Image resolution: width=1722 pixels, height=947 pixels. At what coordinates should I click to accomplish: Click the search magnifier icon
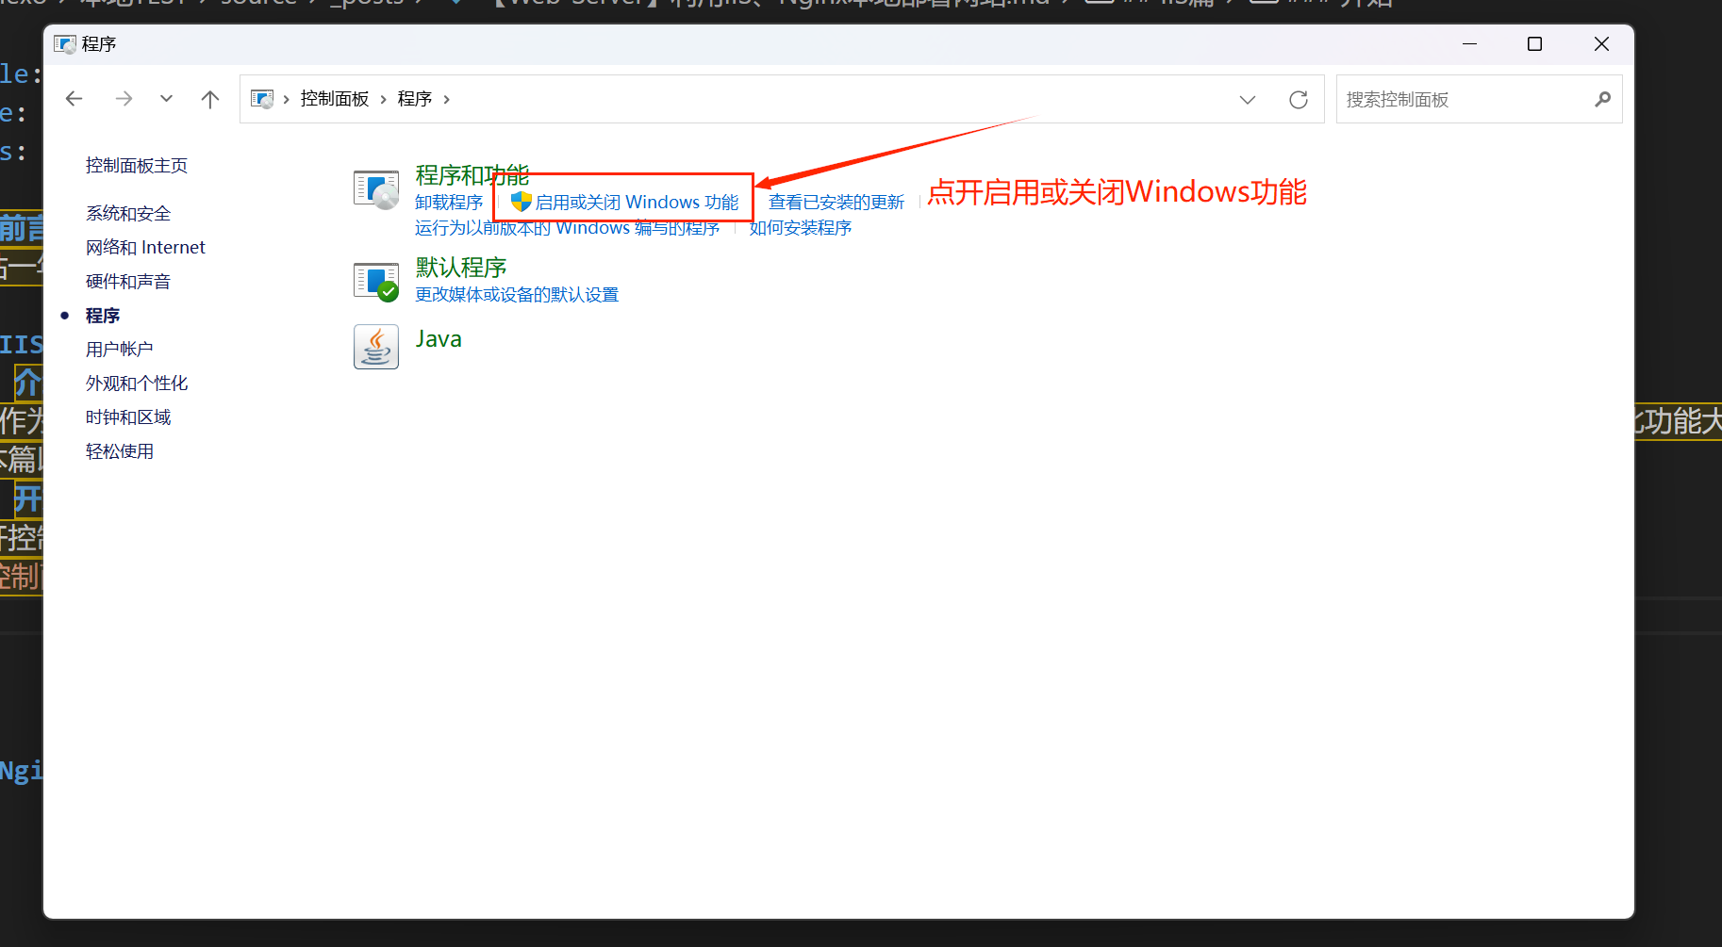tap(1602, 99)
